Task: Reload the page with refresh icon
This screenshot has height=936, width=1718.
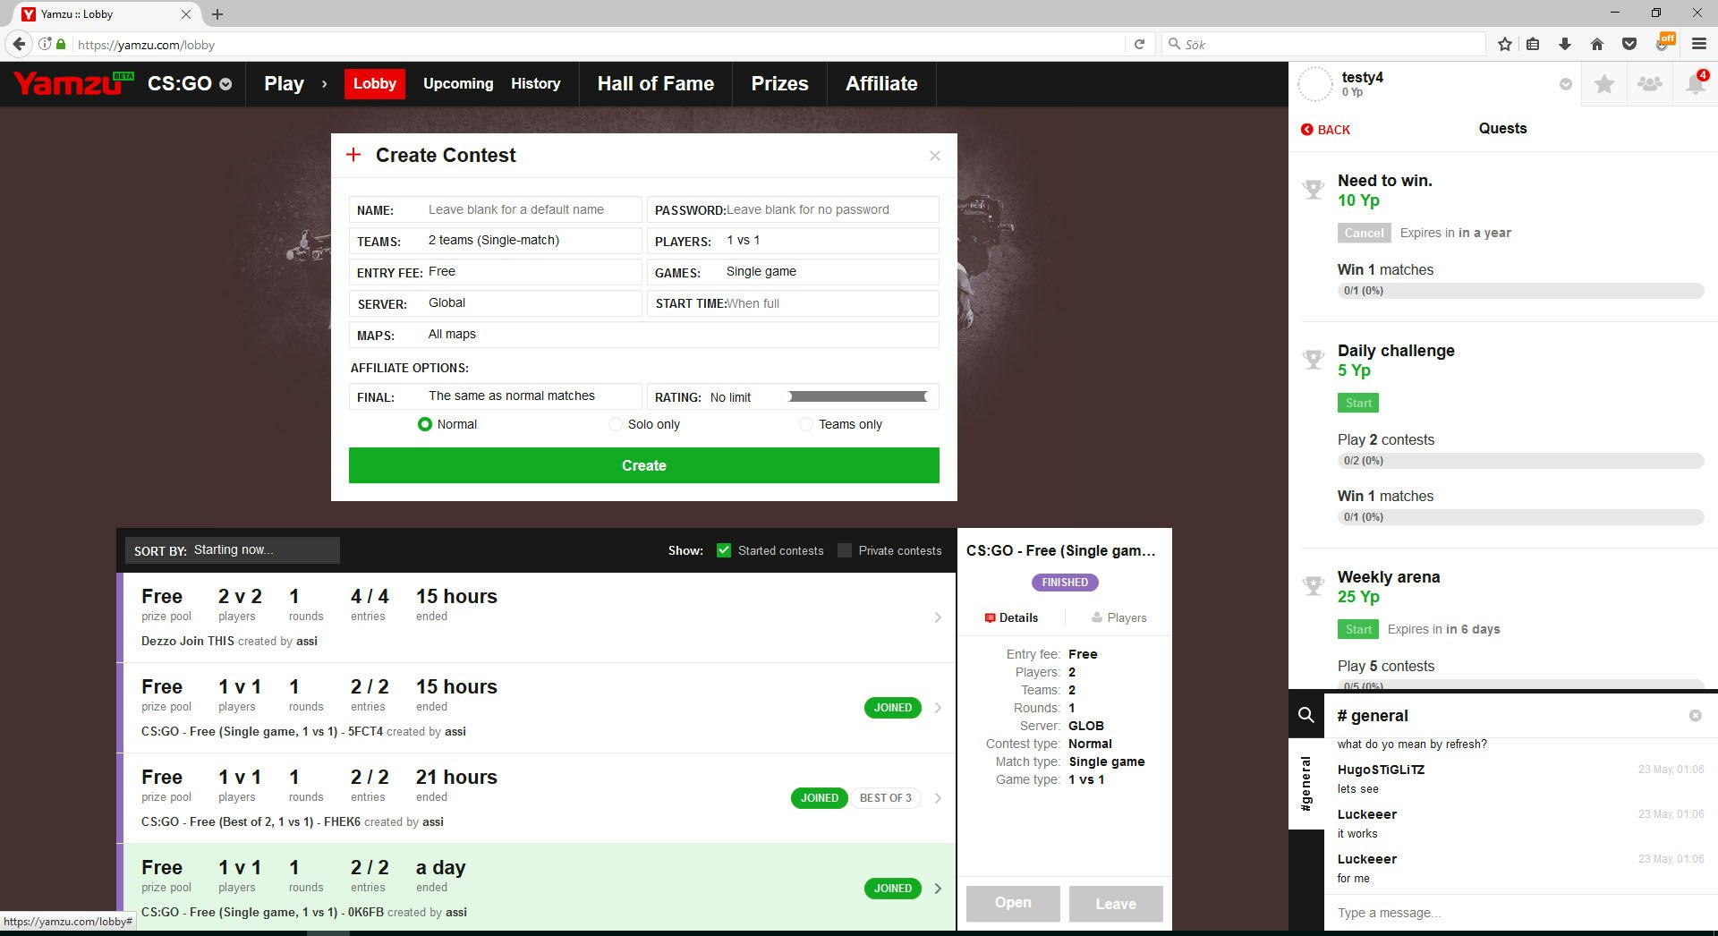Action: coord(1139,44)
